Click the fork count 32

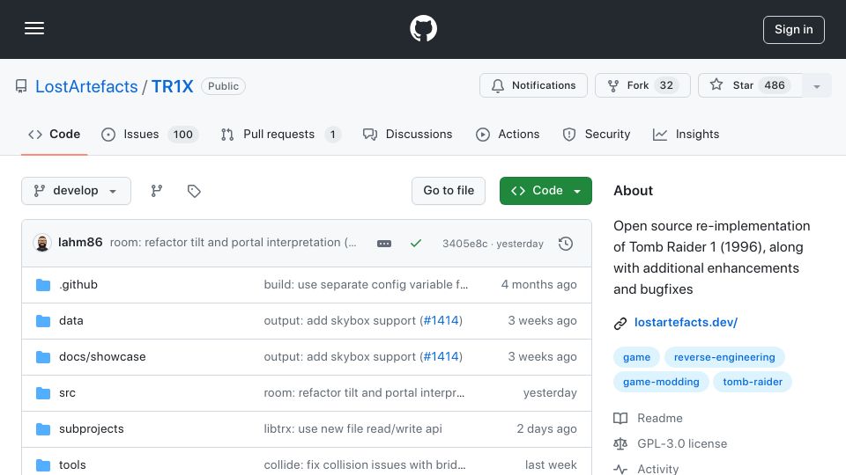pos(666,85)
